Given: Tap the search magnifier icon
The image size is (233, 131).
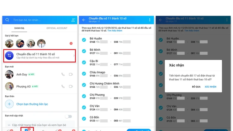Looking at the screenshot, I should pyautogui.click(x=7, y=20).
